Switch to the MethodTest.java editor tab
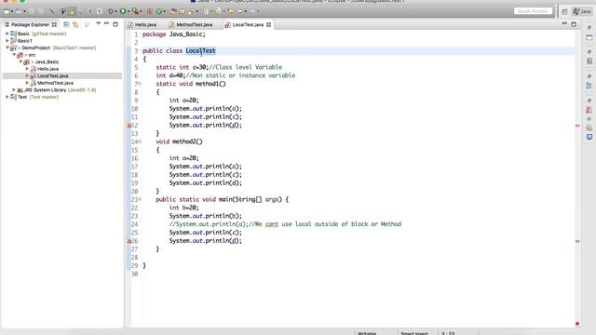 pos(191,25)
